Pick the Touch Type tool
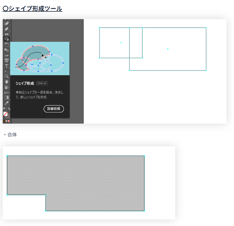This screenshot has width=234, height=226. (x=6, y=60)
